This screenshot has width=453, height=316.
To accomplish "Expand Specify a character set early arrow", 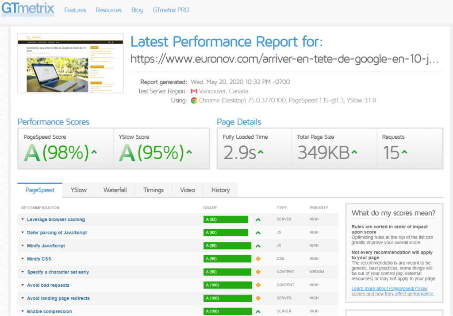I will [x=23, y=272].
